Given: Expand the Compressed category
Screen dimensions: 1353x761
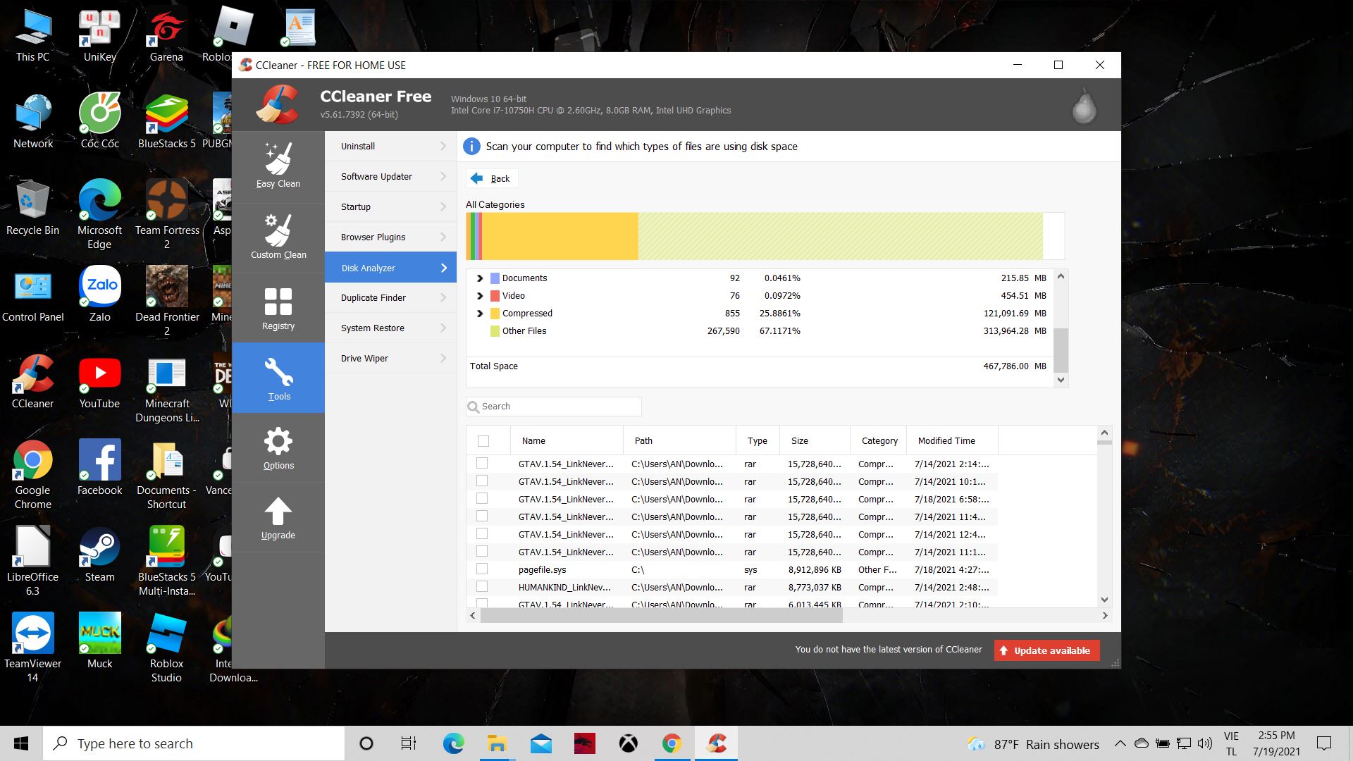Looking at the screenshot, I should [x=479, y=313].
